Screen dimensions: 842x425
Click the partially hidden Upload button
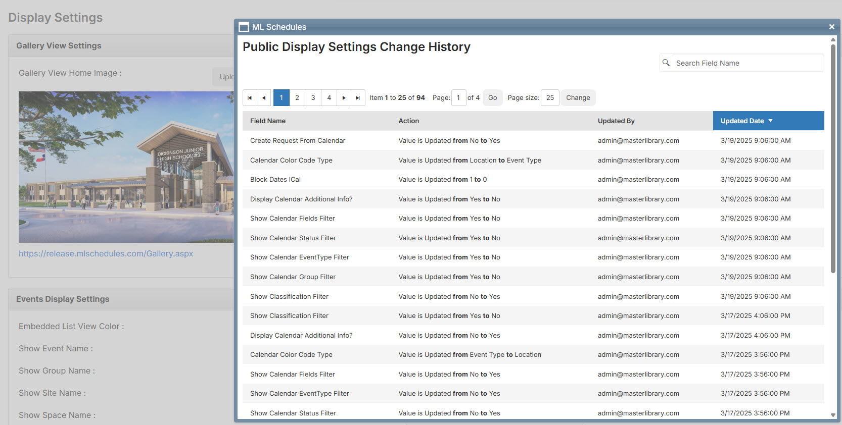224,77
